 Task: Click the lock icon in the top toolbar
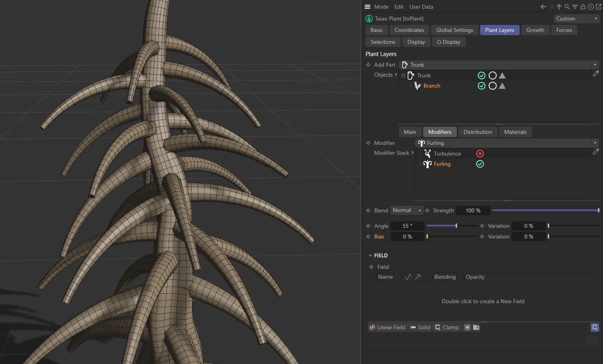tap(582, 7)
